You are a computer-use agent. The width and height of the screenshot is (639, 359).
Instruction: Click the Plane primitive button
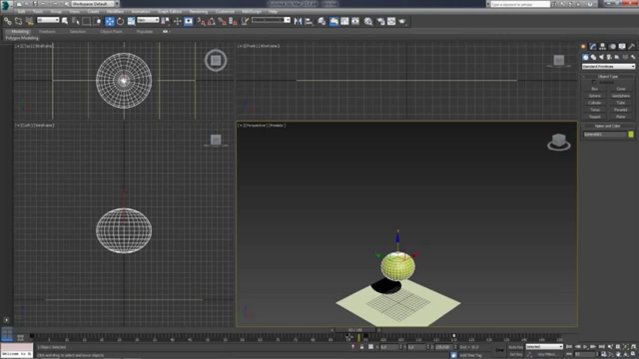(x=621, y=117)
